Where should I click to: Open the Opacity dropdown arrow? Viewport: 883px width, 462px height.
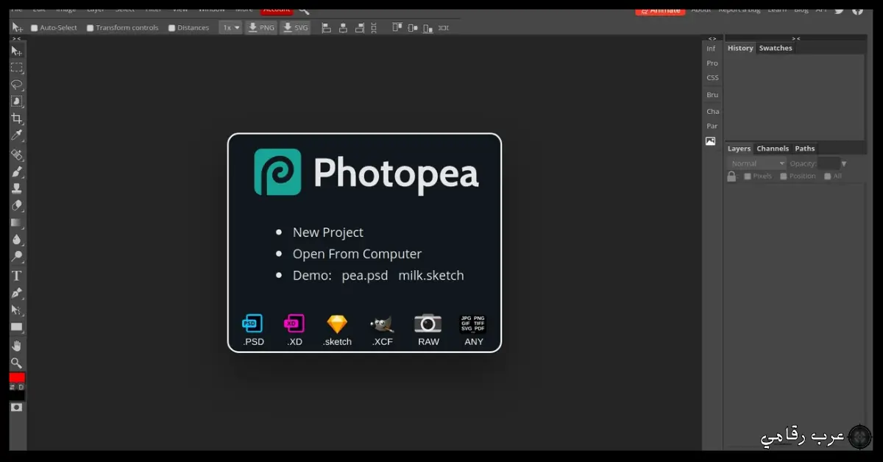tap(843, 163)
